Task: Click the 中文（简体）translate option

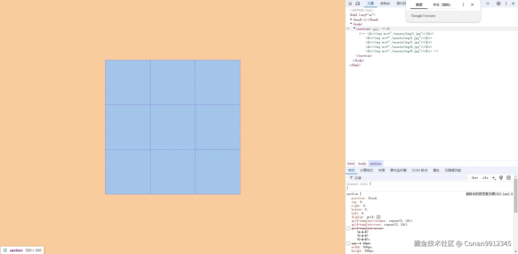Action: 442,5
